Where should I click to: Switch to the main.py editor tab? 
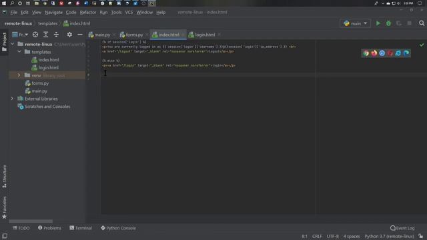(99, 35)
